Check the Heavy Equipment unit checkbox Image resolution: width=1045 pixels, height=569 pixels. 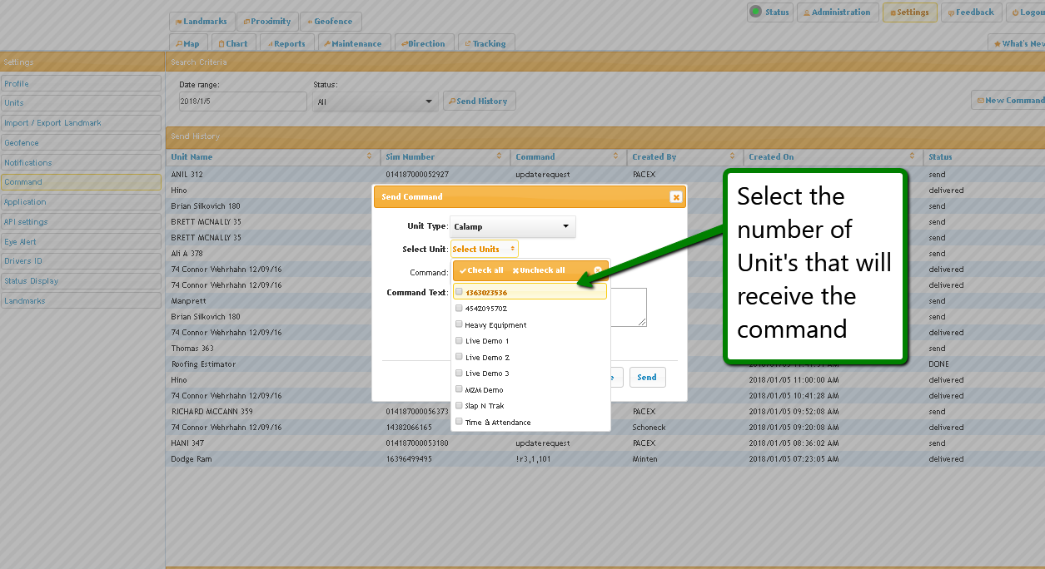click(459, 324)
